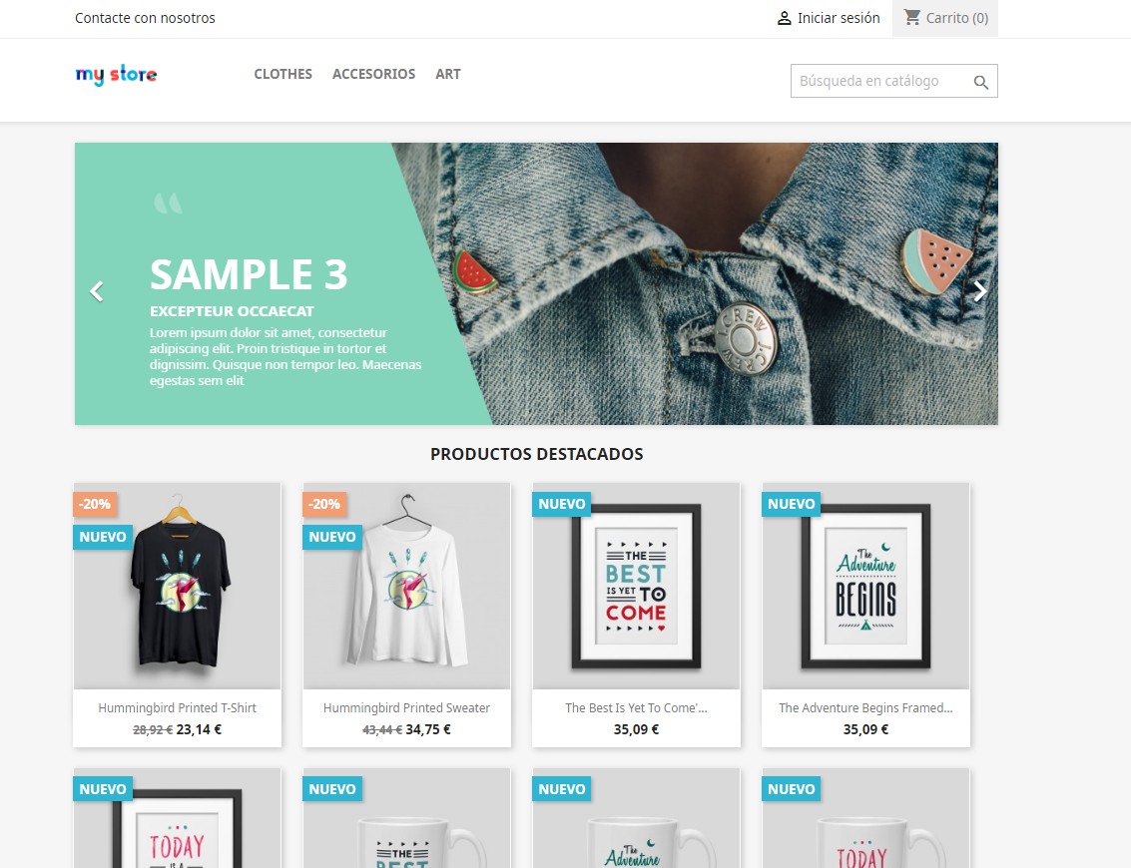Open the ACCESORIOS menu
The image size is (1131, 868).
(373, 74)
